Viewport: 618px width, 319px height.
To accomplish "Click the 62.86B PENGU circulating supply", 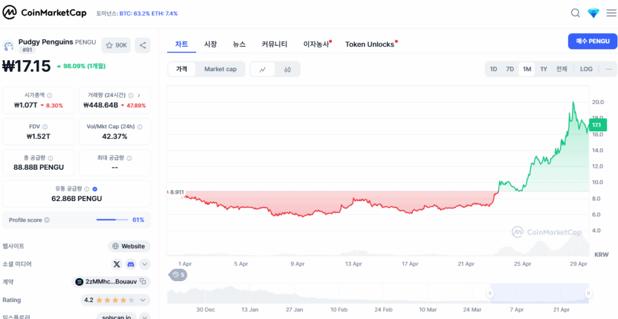I will (77, 199).
